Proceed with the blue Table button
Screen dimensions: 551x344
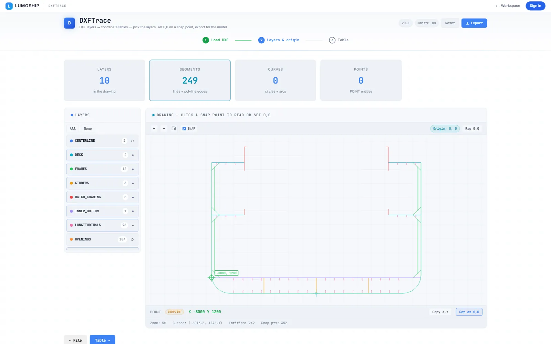tap(102, 340)
